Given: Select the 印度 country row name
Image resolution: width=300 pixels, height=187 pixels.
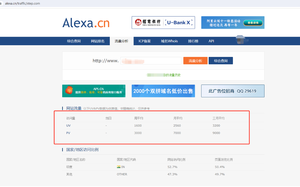Looking at the screenshot, I should (x=69, y=167).
